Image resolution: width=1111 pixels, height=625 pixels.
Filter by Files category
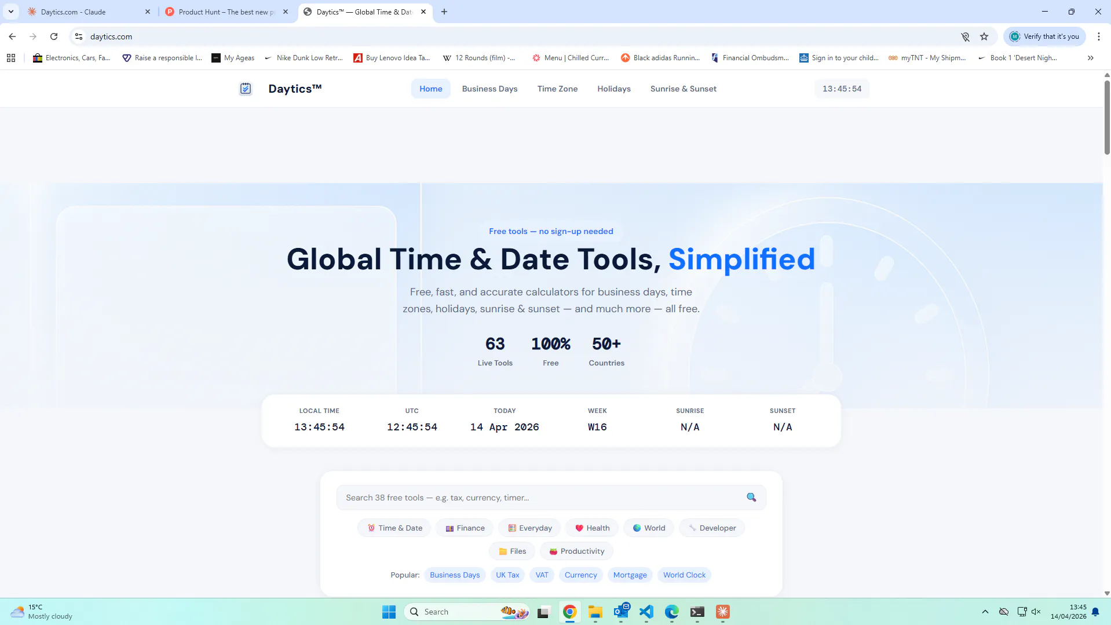[512, 551]
